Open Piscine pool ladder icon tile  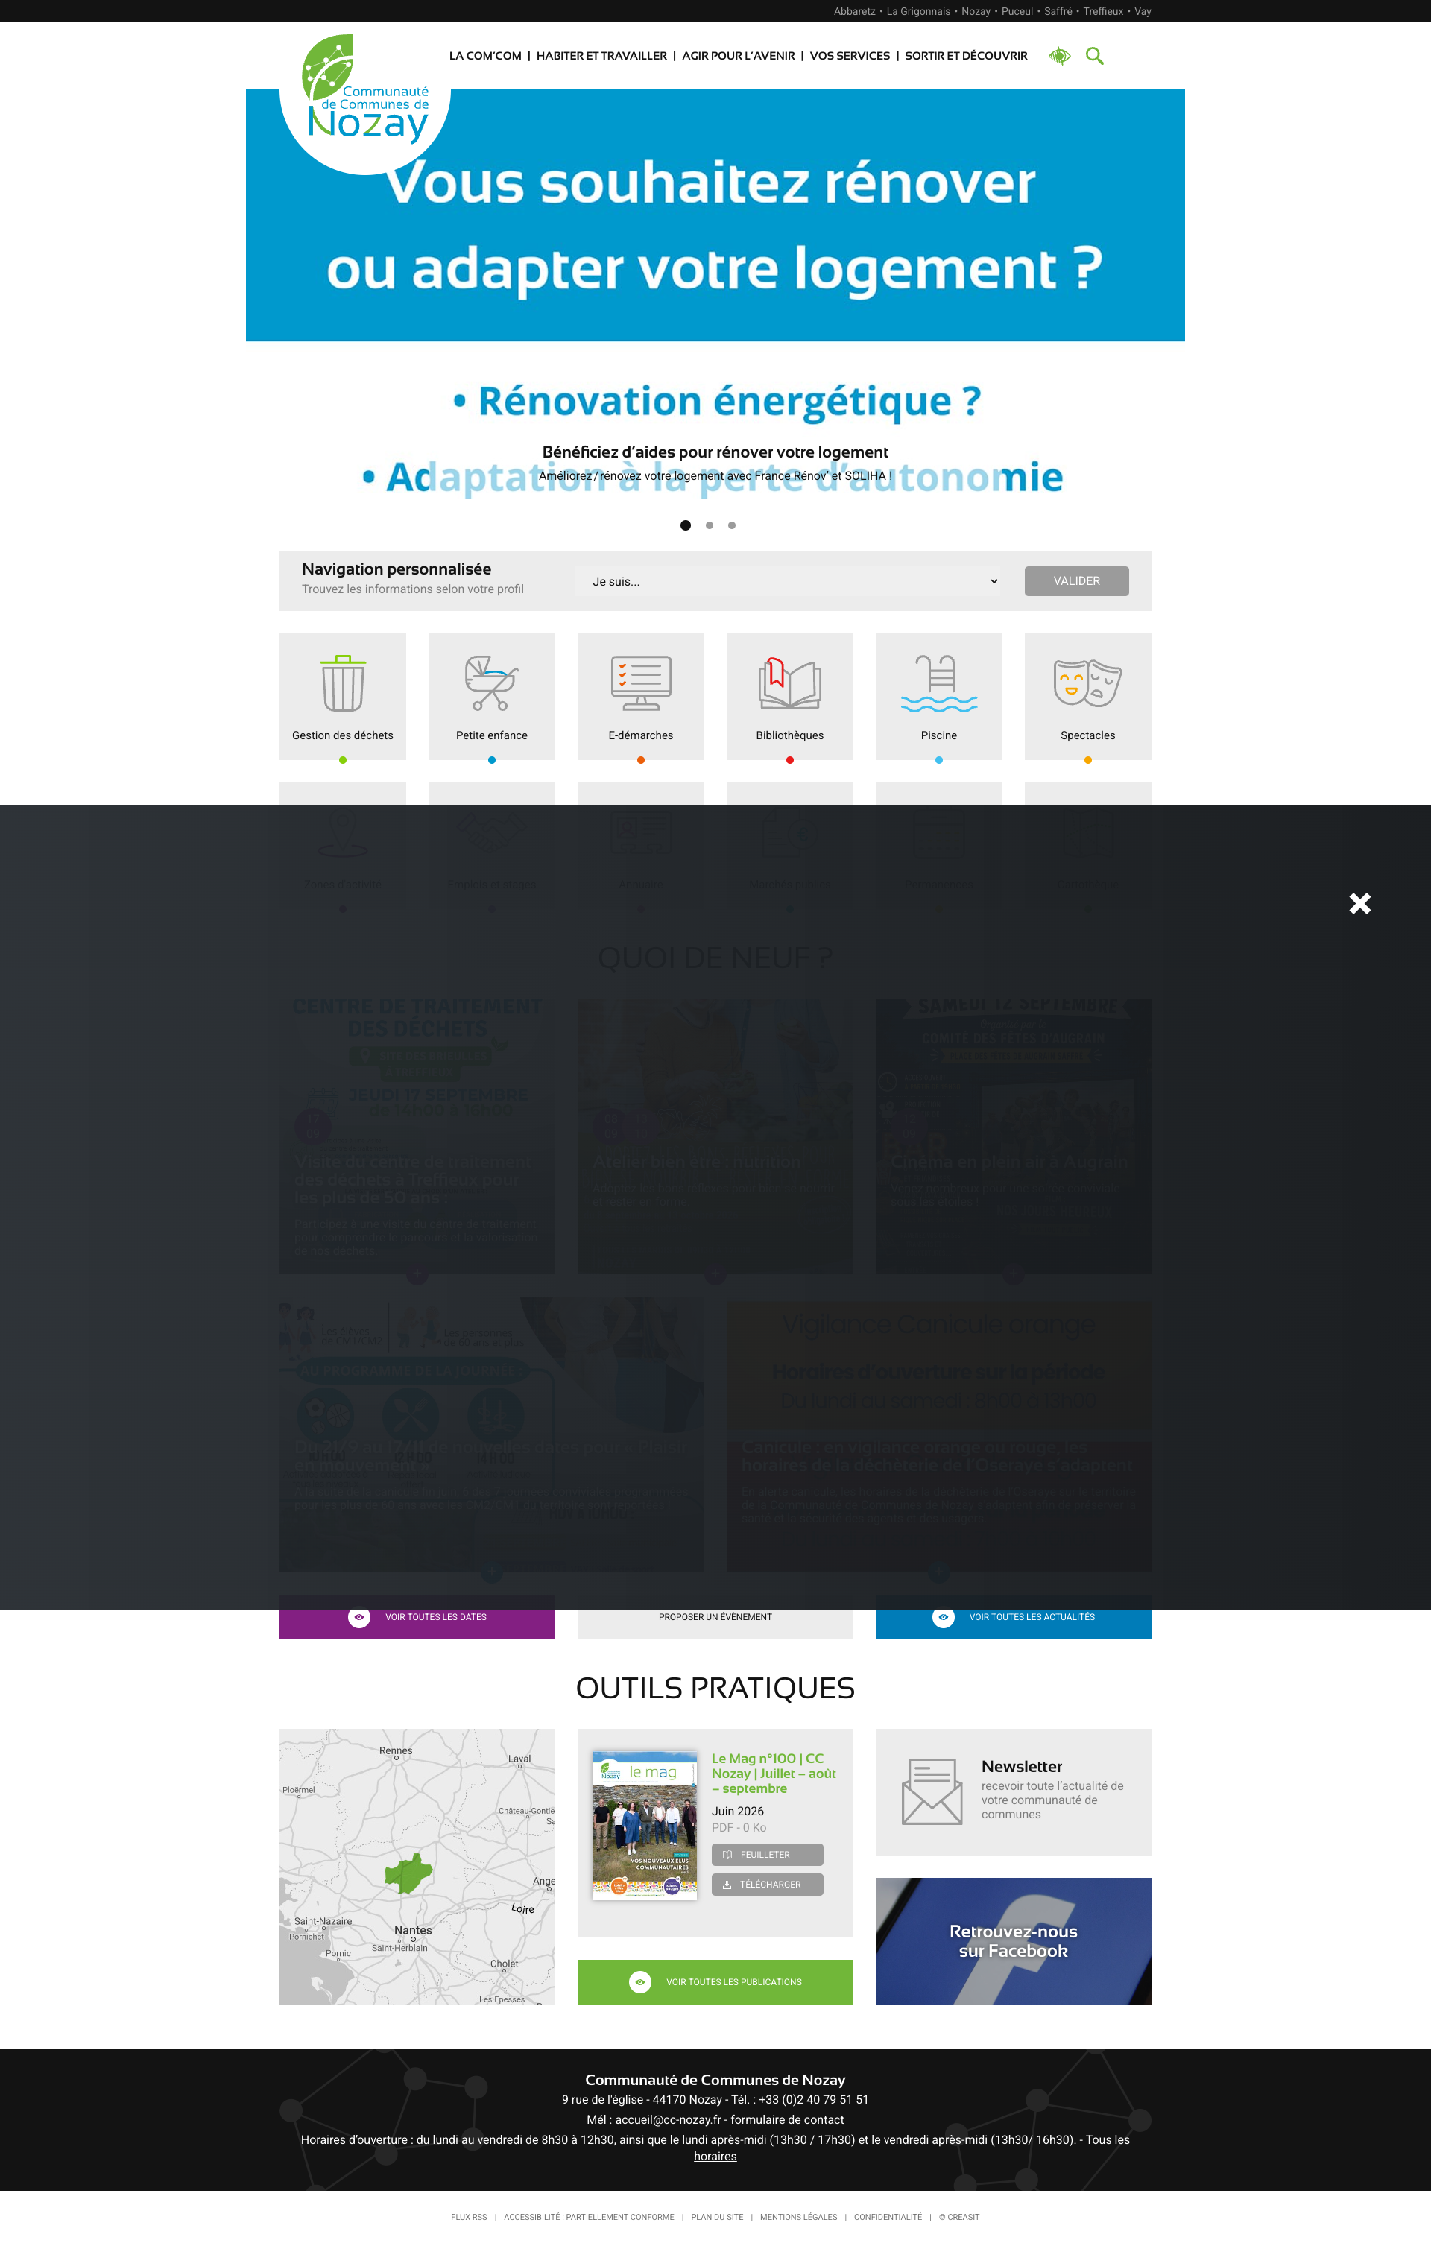[x=939, y=697]
